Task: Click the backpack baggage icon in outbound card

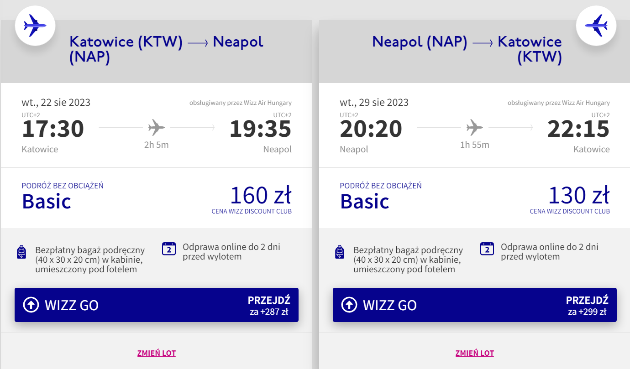Action: (21, 252)
